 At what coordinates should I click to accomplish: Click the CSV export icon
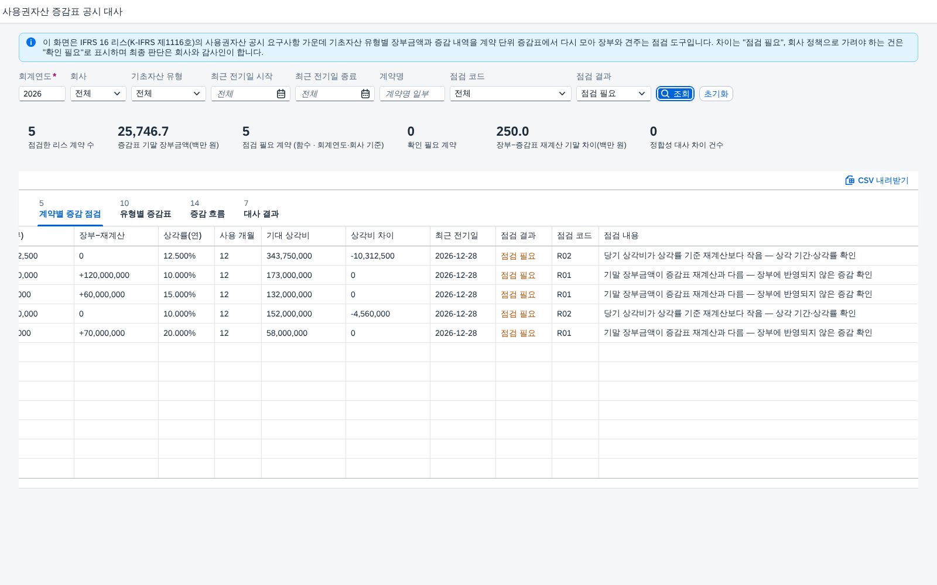(x=850, y=180)
